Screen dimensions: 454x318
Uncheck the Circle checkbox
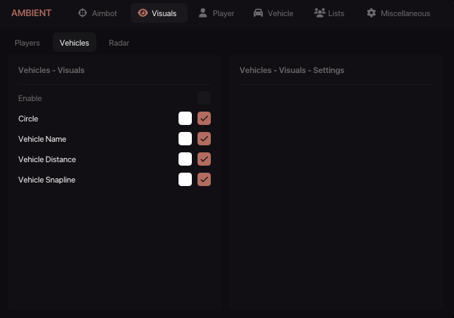pyautogui.click(x=204, y=119)
